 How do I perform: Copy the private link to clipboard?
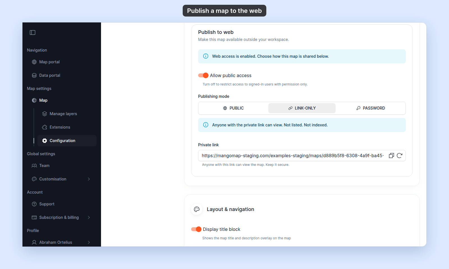(x=391, y=156)
